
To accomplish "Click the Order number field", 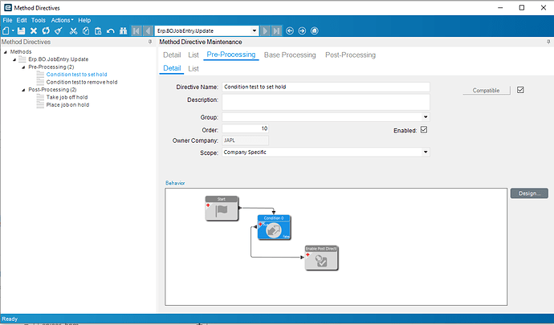I will (245, 128).
